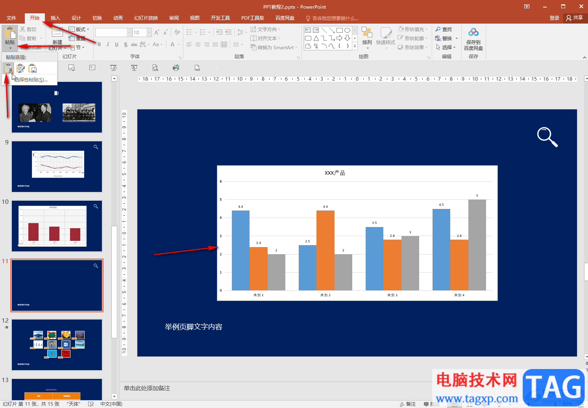This screenshot has height=408, width=588.
Task: Click the Arrange (排列) icon
Action: pyautogui.click(x=367, y=33)
